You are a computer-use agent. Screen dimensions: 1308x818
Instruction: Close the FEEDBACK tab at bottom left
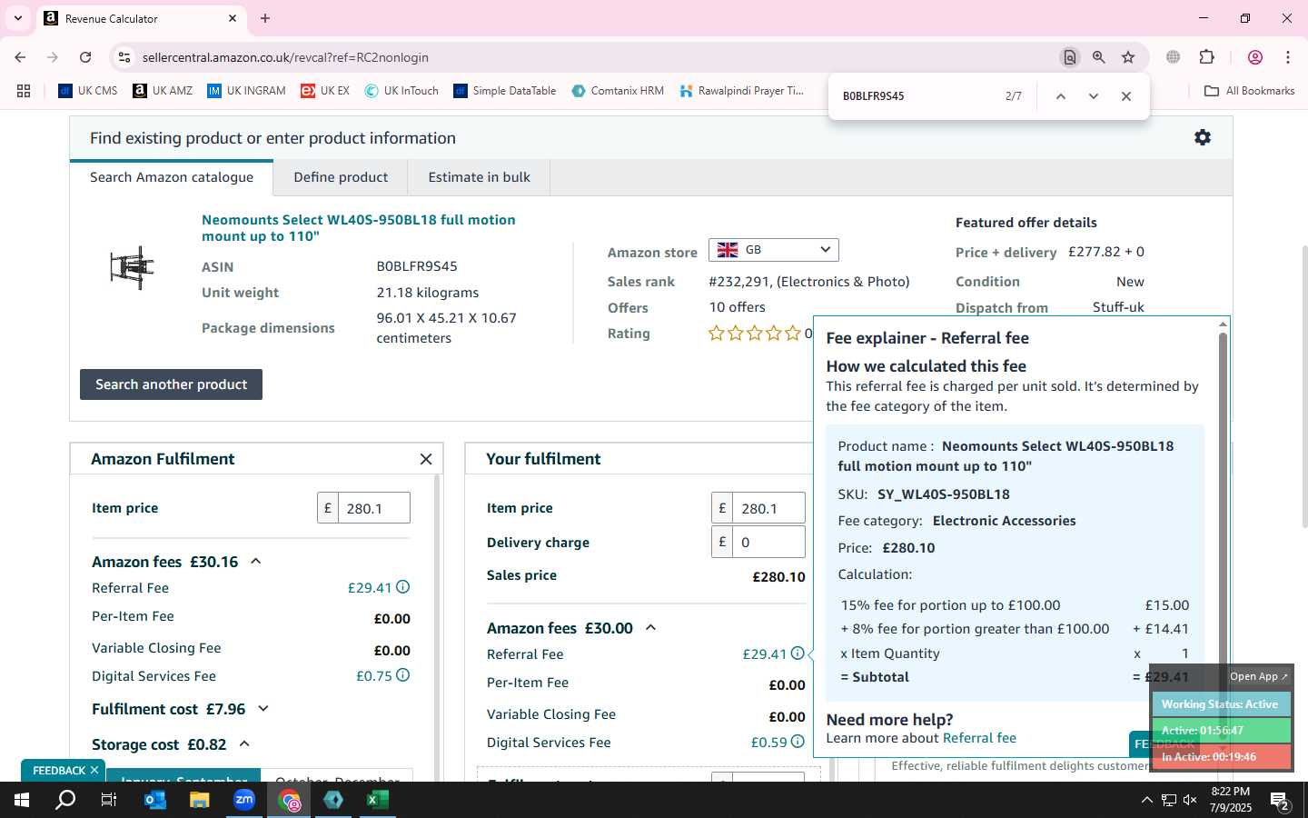pyautogui.click(x=94, y=770)
